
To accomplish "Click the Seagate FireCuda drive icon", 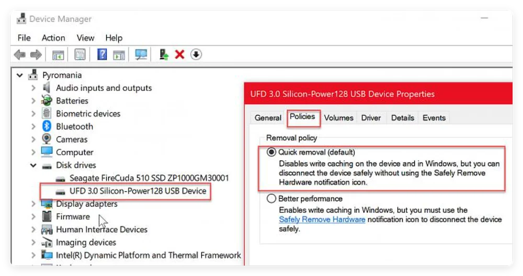I will pyautogui.click(x=60, y=179).
